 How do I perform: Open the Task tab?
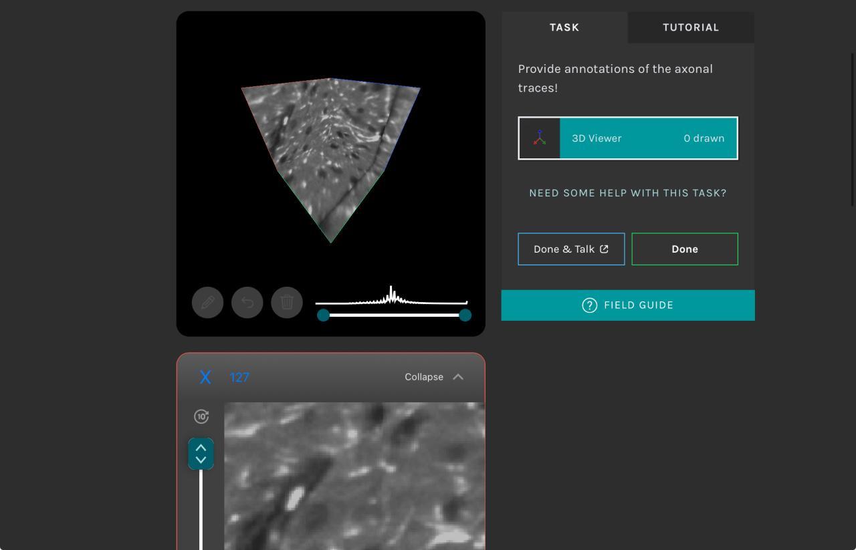(x=564, y=27)
